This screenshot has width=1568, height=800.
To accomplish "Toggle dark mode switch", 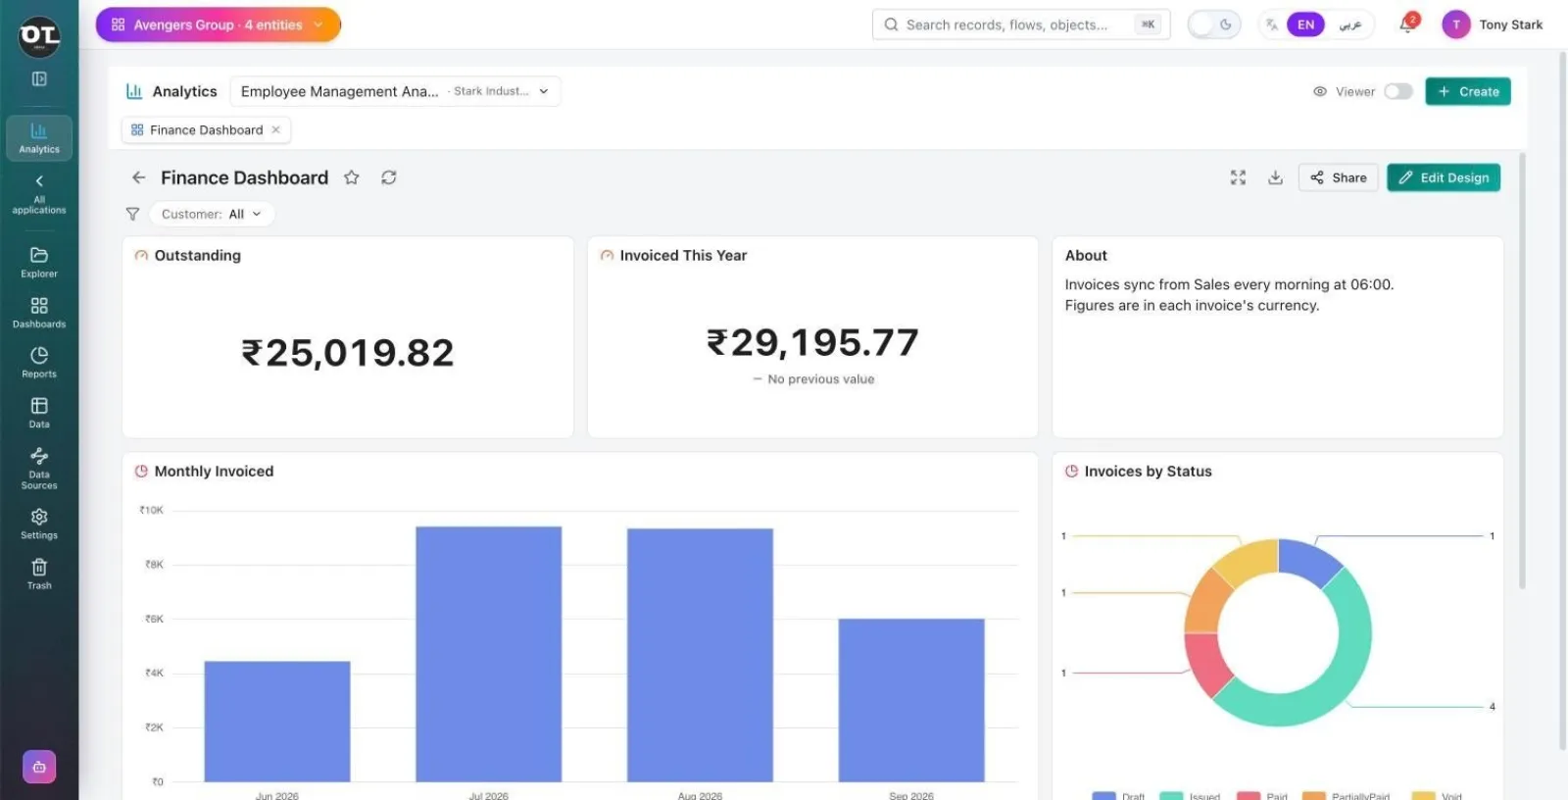I will pyautogui.click(x=1213, y=25).
